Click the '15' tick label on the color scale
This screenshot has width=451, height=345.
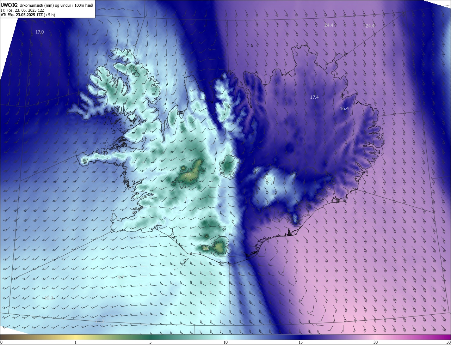[301, 343]
